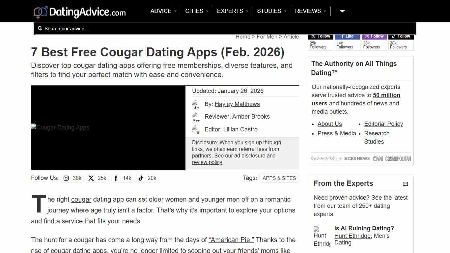Open the caret dropdown right of REVIEWS
Screen dimensions: 450x253
[x=342, y=11]
